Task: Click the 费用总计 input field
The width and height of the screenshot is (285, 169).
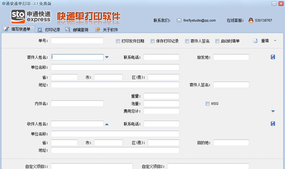Action: click(x=161, y=111)
